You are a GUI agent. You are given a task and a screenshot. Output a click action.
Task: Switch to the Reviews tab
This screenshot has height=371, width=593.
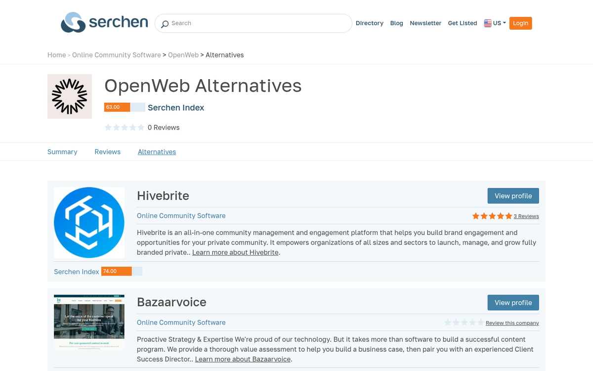coord(107,151)
